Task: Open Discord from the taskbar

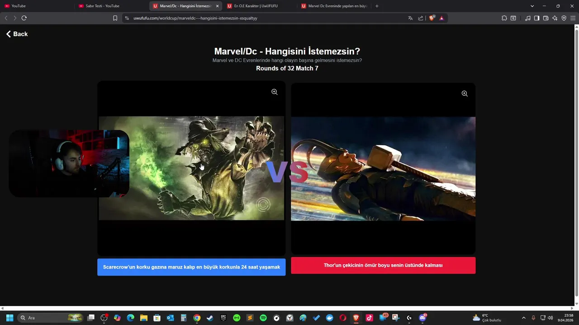Action: tap(422, 318)
